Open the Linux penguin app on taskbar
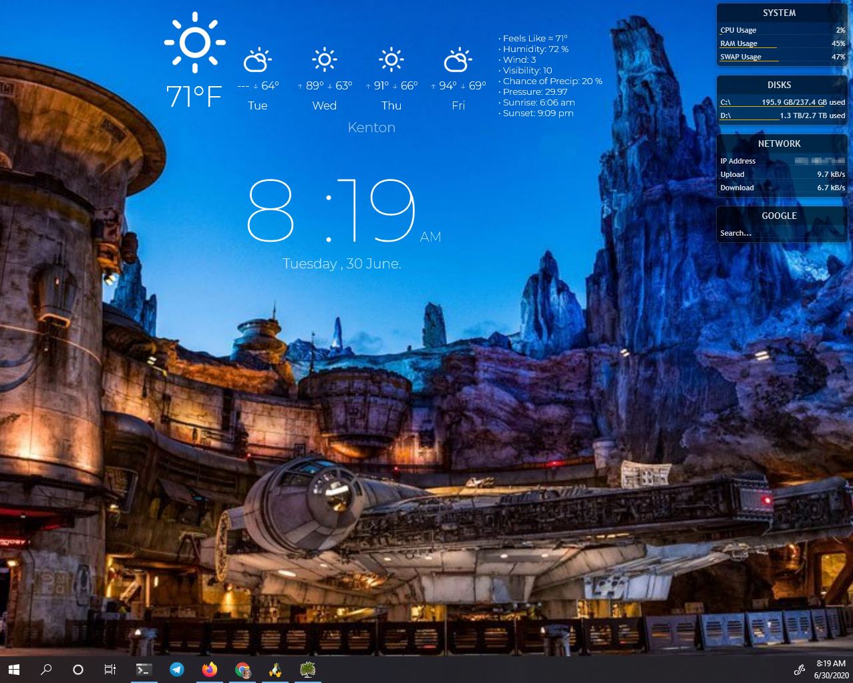This screenshot has width=853, height=683. pos(275,670)
